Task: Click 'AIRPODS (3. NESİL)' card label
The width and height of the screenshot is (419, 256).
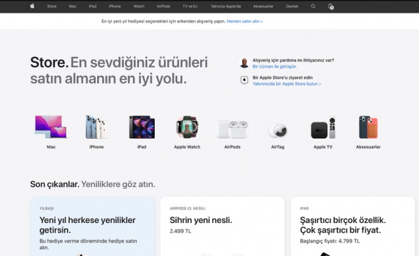Action: pos(187,208)
